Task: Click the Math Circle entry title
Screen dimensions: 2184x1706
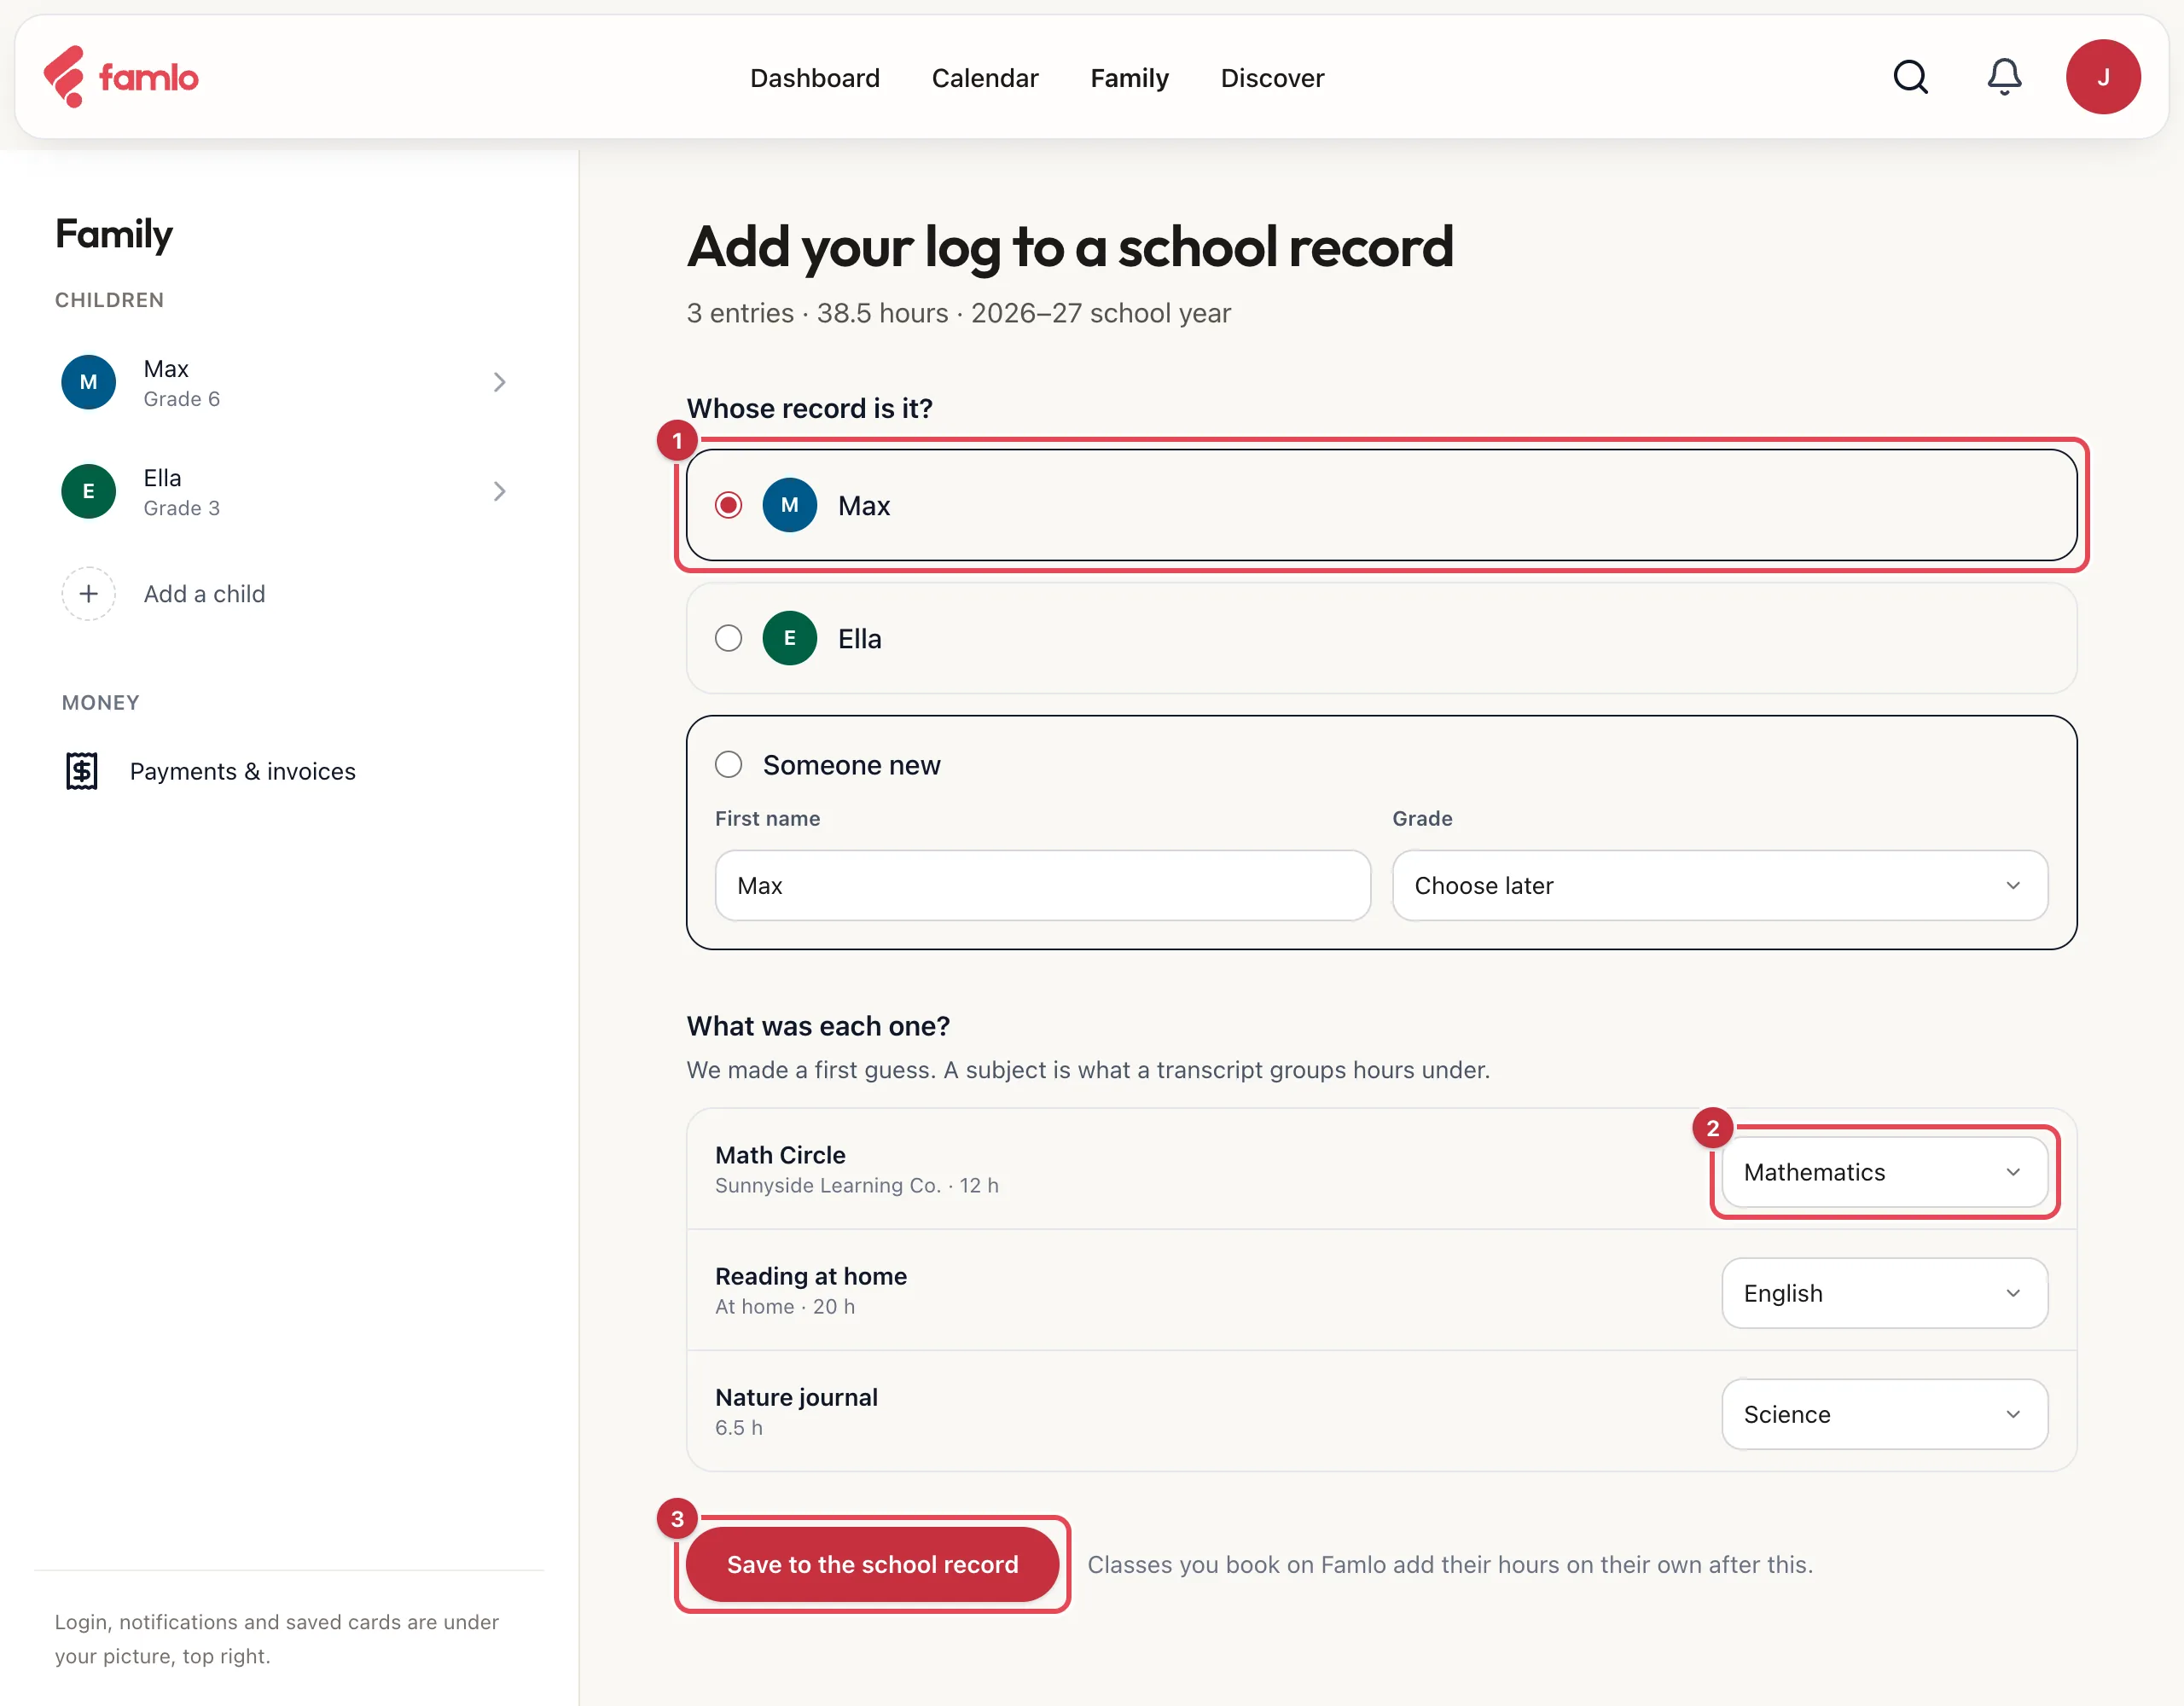Action: coord(780,1155)
